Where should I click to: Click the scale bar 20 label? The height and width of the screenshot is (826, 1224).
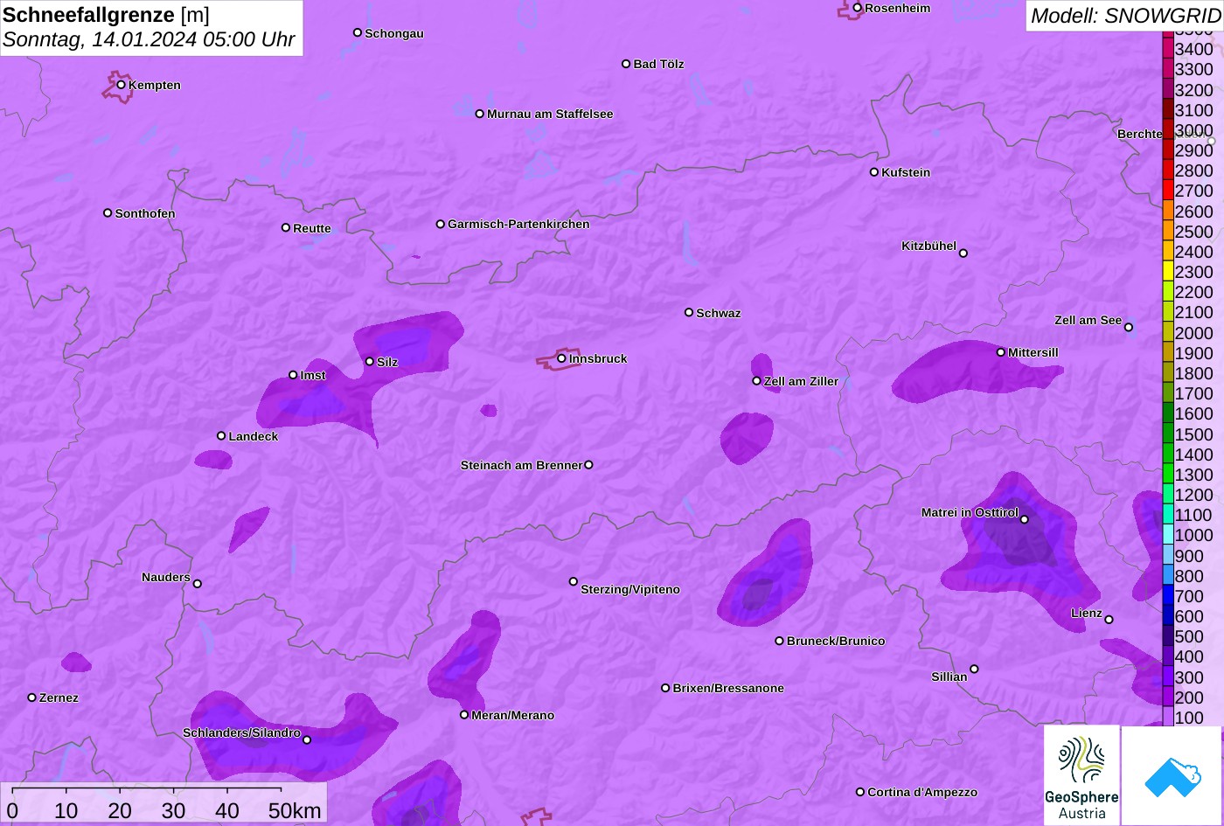click(x=120, y=810)
